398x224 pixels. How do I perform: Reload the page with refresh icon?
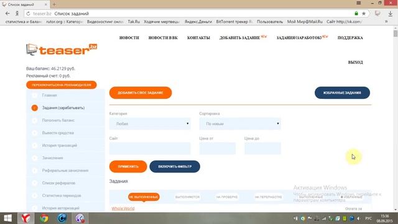pos(28,14)
